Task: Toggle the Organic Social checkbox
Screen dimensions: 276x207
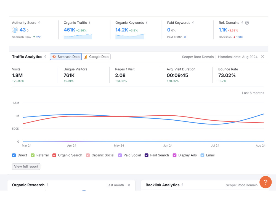Action: pyautogui.click(x=88, y=155)
